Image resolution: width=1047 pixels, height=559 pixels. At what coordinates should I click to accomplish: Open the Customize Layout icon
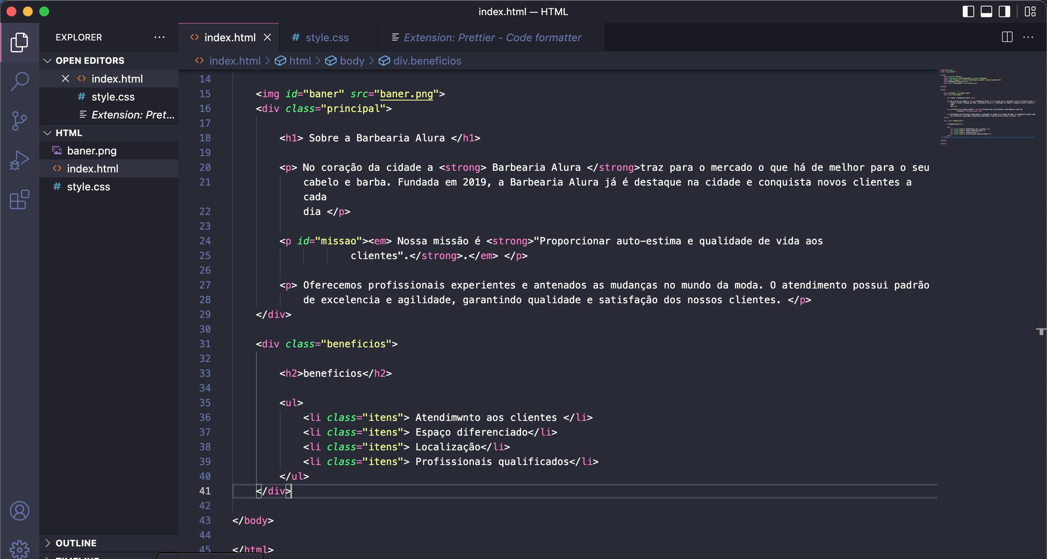[x=1030, y=11]
